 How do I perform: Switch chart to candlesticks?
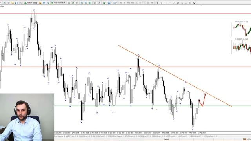[73, 3]
